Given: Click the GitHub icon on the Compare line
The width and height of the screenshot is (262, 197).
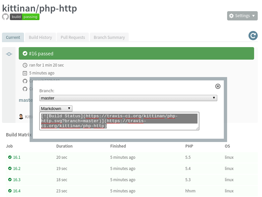Looking at the screenshot, I should tap(25, 89).
